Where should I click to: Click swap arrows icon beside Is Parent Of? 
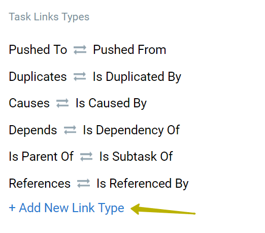(x=86, y=156)
